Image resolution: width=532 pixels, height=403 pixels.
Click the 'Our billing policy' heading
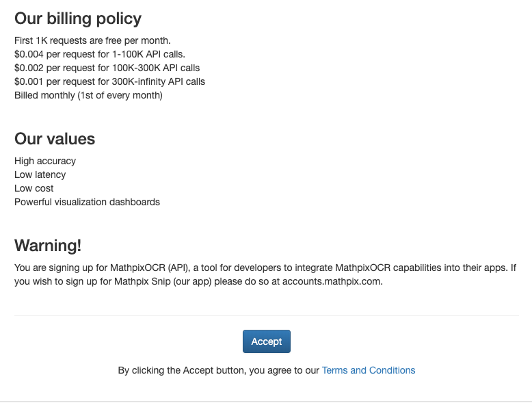click(78, 18)
